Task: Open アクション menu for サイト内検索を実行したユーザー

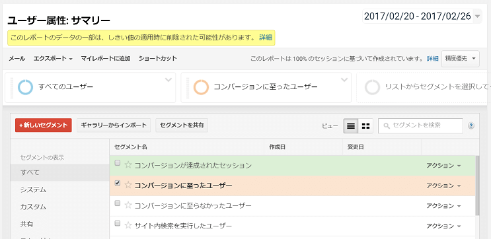Action: tap(443, 226)
